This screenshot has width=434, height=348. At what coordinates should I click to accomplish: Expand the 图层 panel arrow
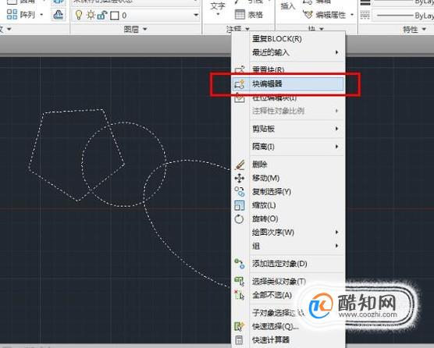pos(144,29)
